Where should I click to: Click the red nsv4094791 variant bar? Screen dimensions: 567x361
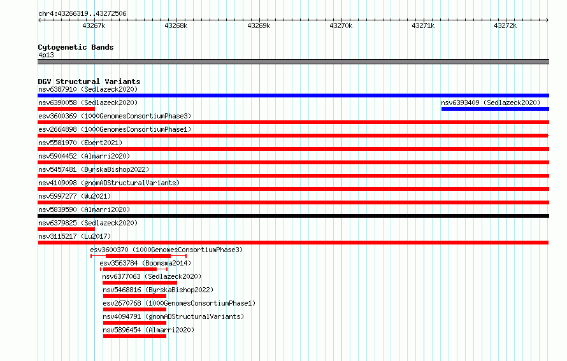[134, 323]
